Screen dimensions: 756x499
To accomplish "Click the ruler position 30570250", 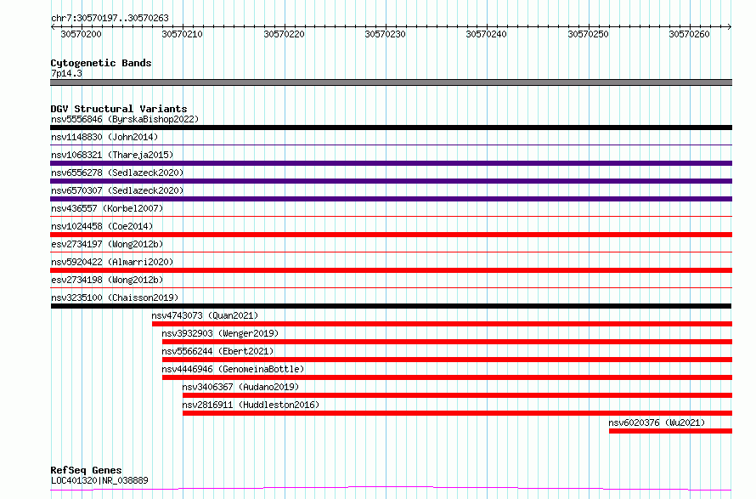I will (588, 34).
